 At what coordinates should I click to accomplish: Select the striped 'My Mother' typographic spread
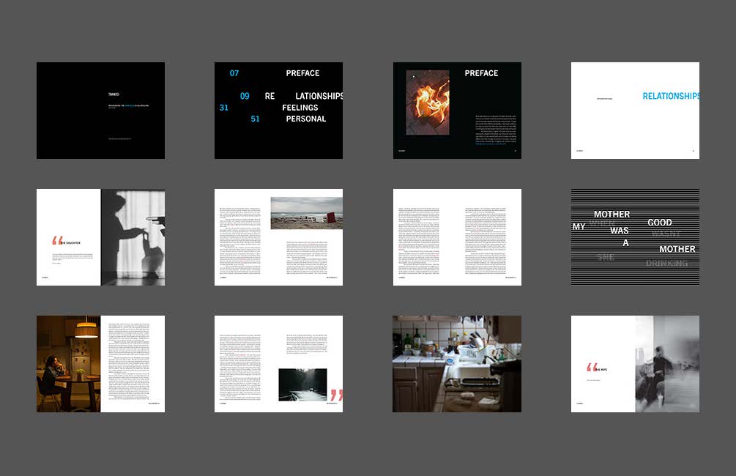click(635, 237)
